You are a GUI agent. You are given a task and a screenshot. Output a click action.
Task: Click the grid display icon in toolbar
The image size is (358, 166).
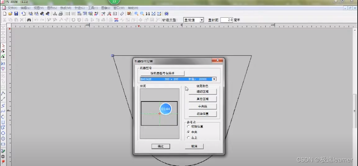67,14
